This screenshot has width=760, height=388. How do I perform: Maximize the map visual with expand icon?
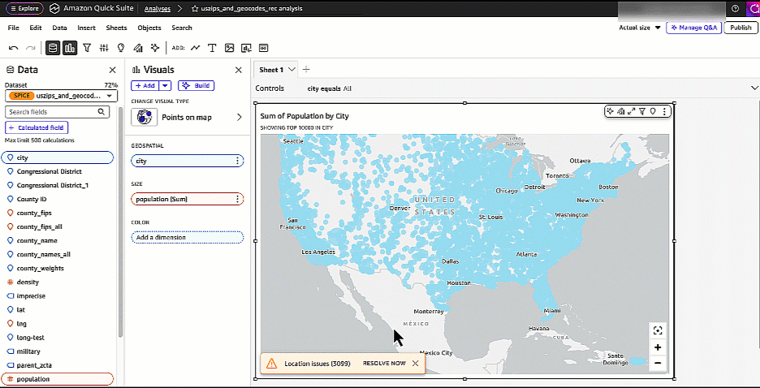pos(631,111)
